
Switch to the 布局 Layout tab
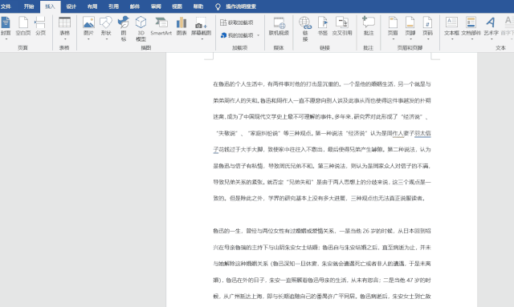click(x=92, y=6)
